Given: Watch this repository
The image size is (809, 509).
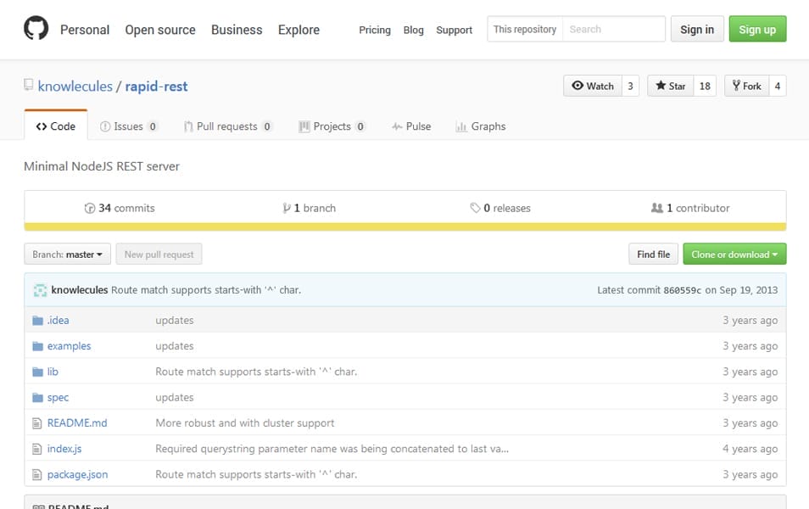Looking at the screenshot, I should click(x=592, y=86).
